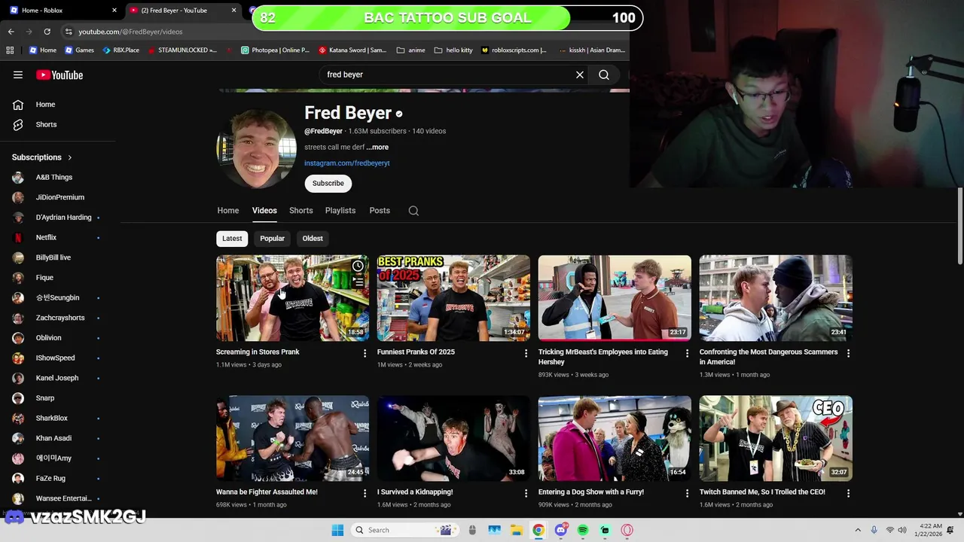The height and width of the screenshot is (542, 964).
Task: Switch to the channel Playlists tab
Action: (340, 211)
